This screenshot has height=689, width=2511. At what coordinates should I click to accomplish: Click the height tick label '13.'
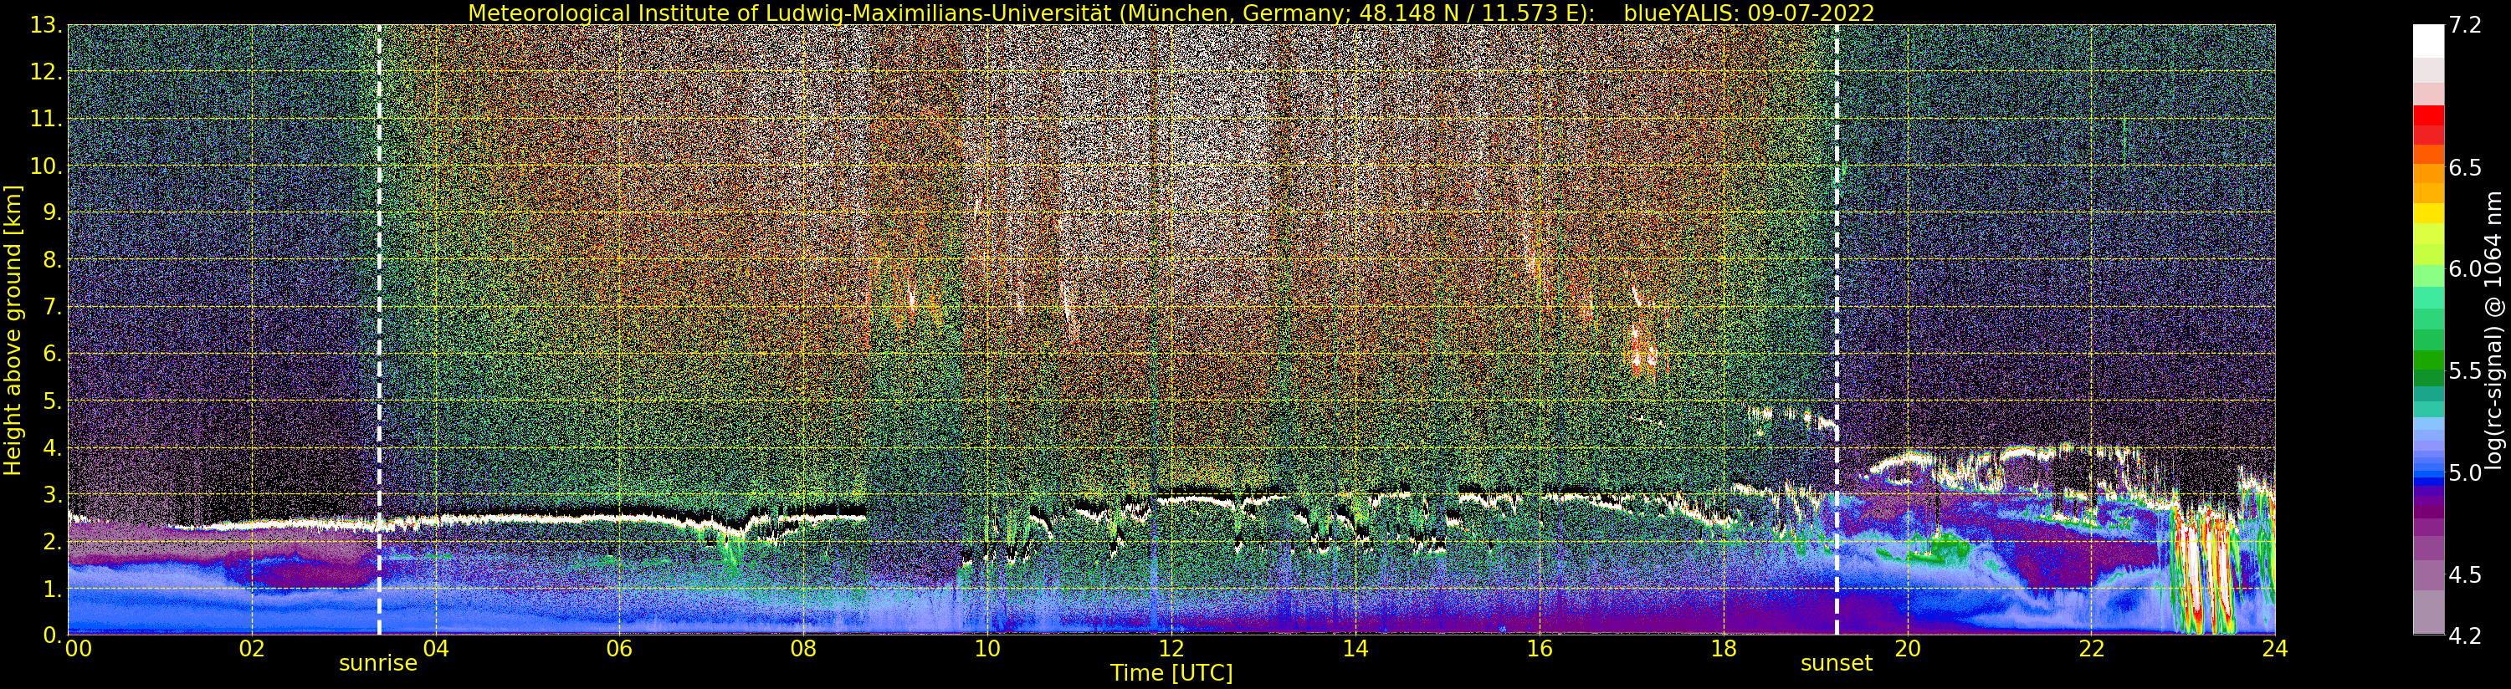coord(45,25)
